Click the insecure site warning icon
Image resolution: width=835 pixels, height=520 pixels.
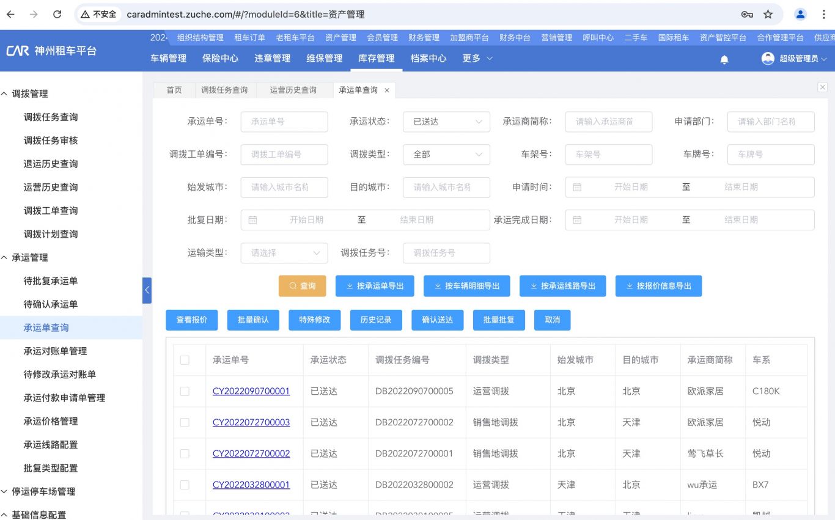(x=86, y=14)
